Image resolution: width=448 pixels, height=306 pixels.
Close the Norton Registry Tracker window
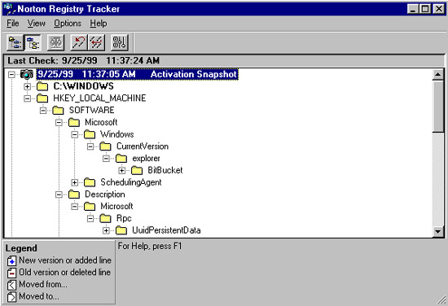(438, 9)
